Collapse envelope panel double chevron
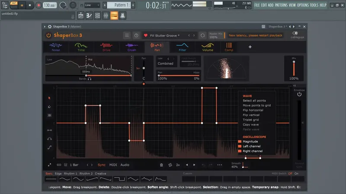The image size is (346, 194). coord(295,85)
